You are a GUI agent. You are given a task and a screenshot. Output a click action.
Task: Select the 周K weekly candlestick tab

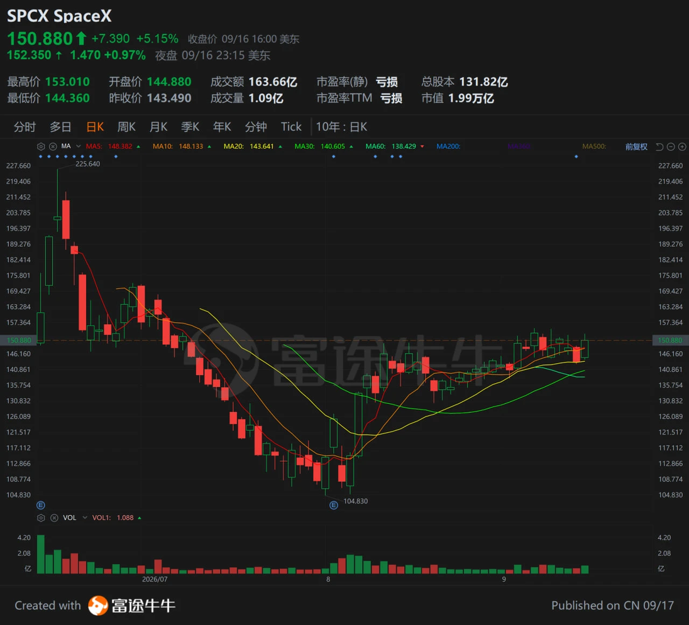tap(126, 127)
